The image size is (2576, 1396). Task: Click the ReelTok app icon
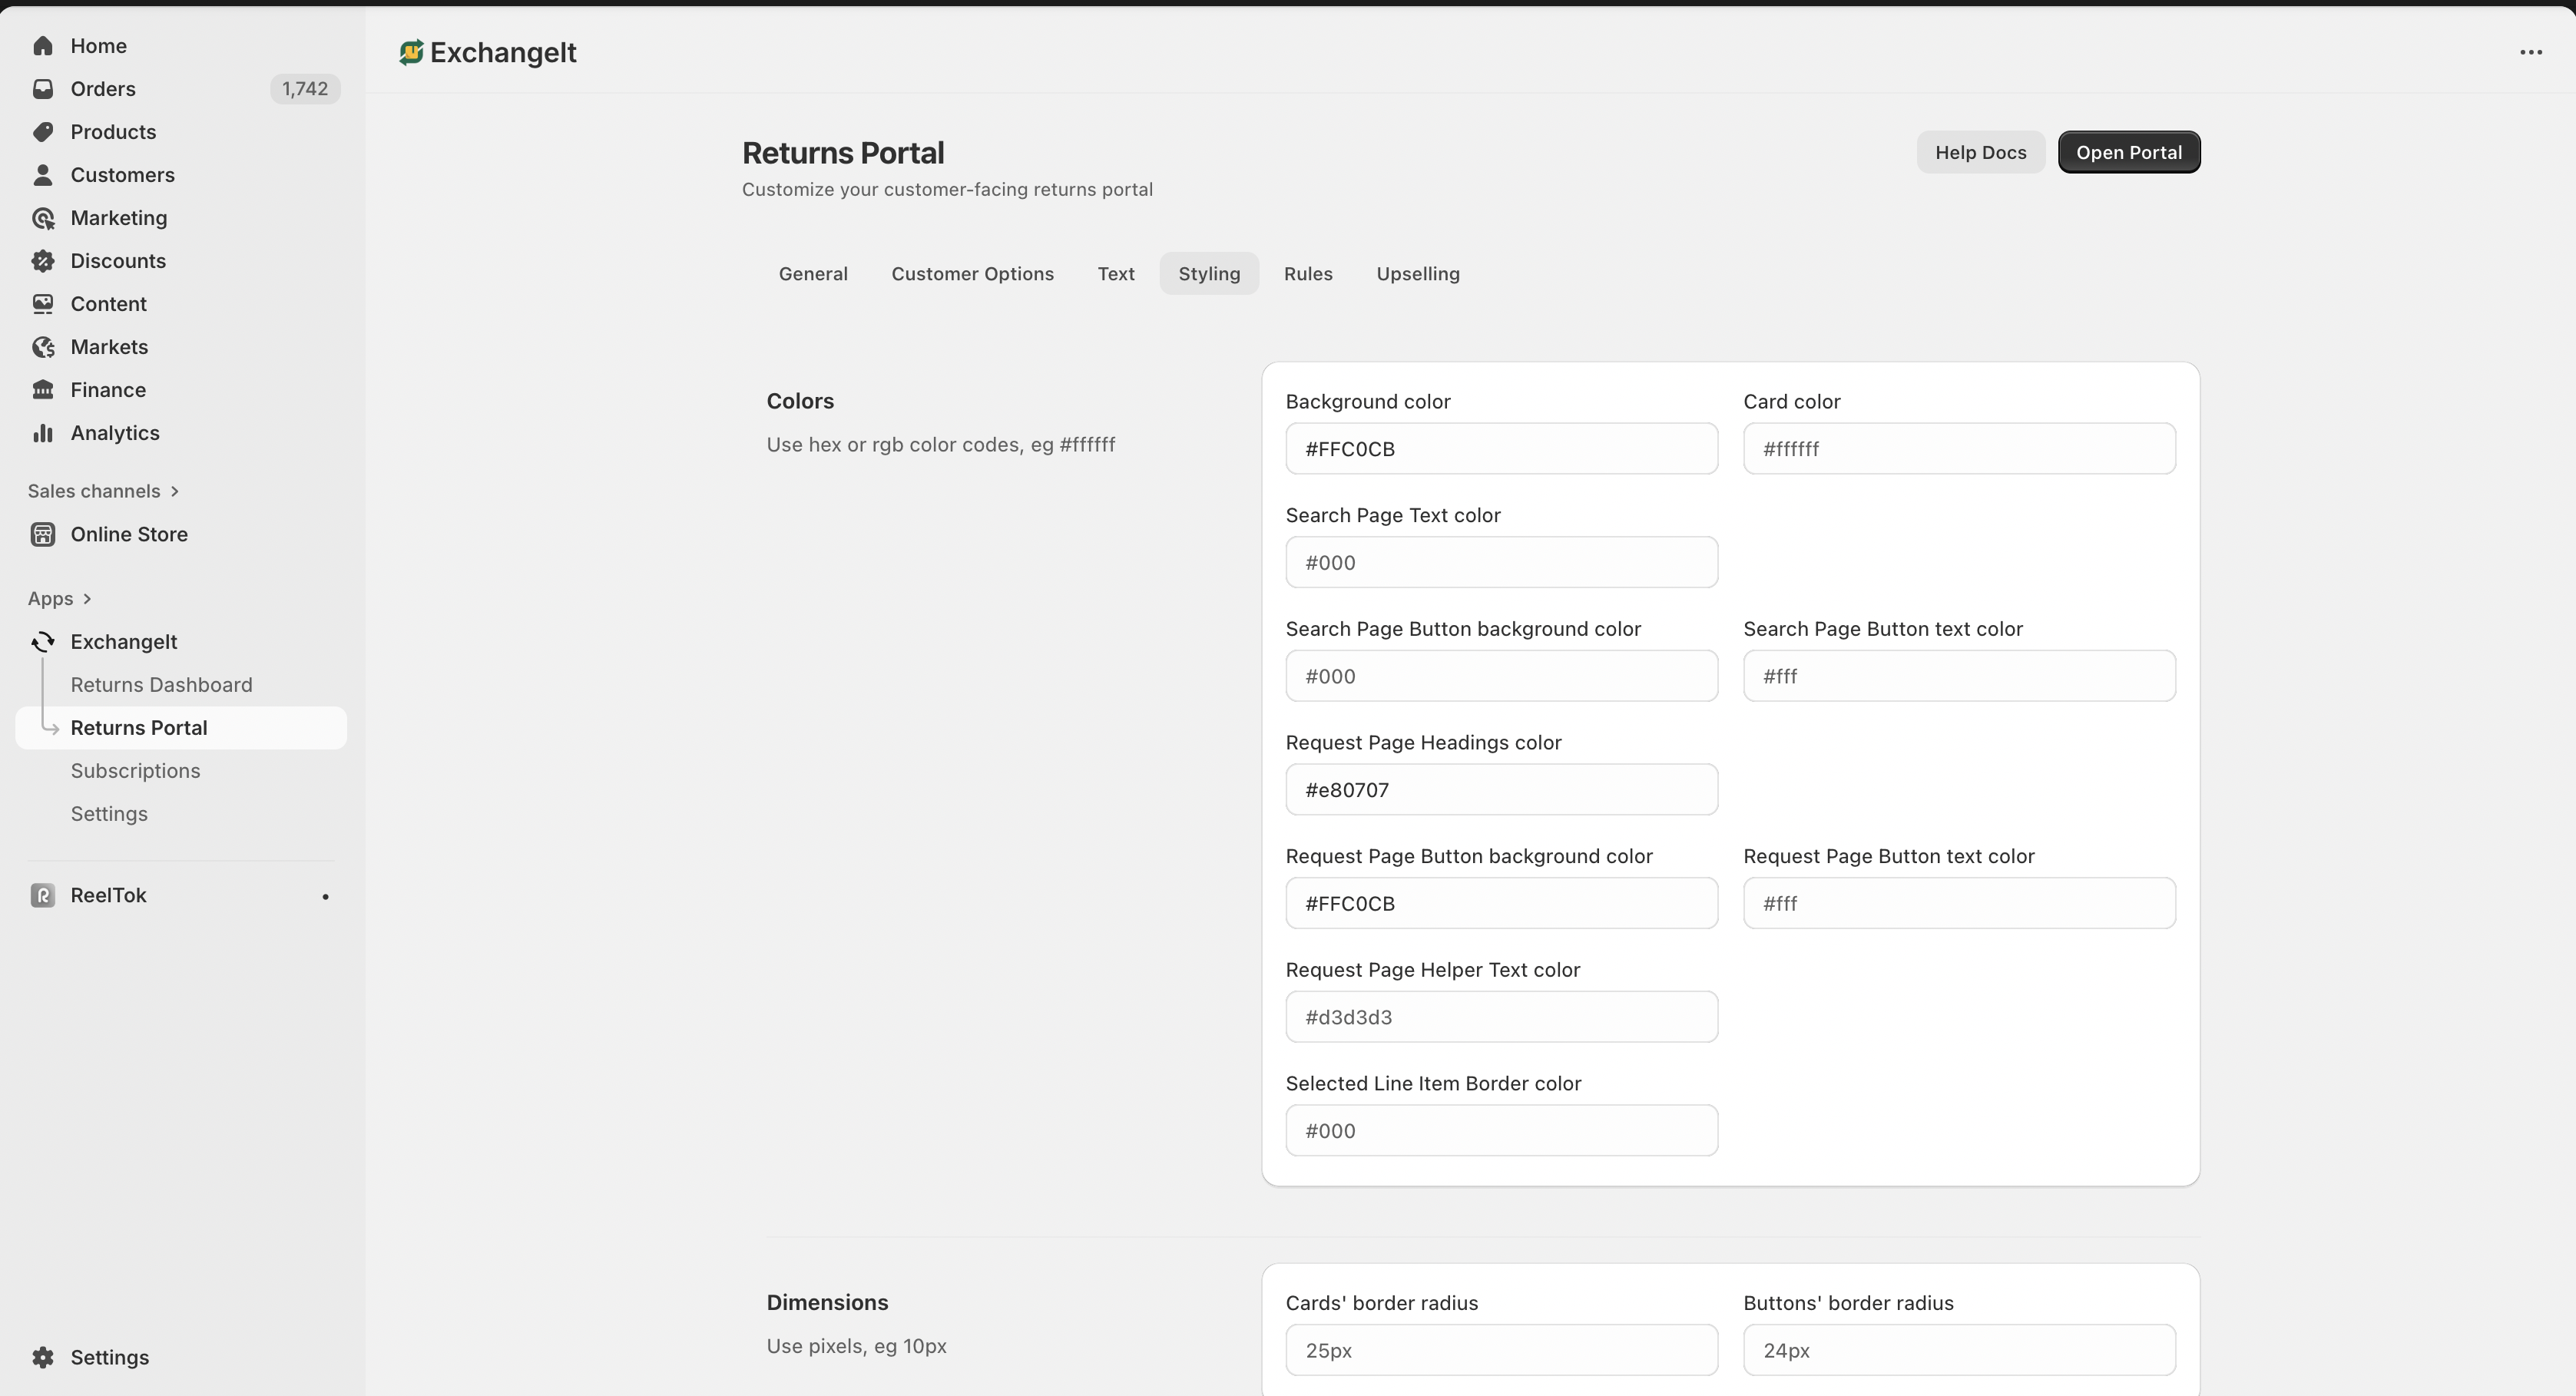coord(42,895)
